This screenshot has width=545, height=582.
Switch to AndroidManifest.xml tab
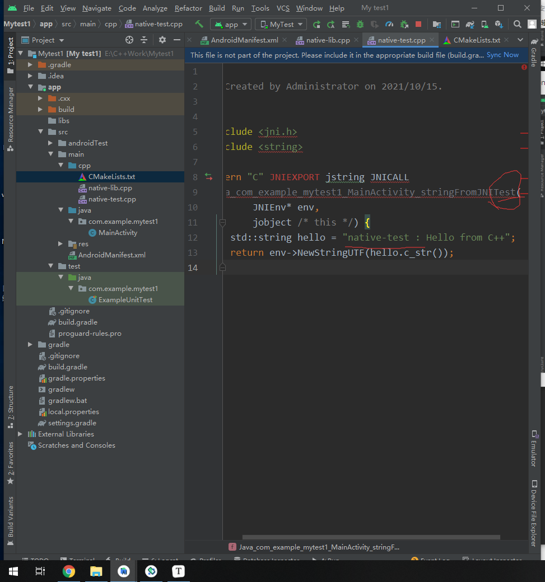point(244,40)
